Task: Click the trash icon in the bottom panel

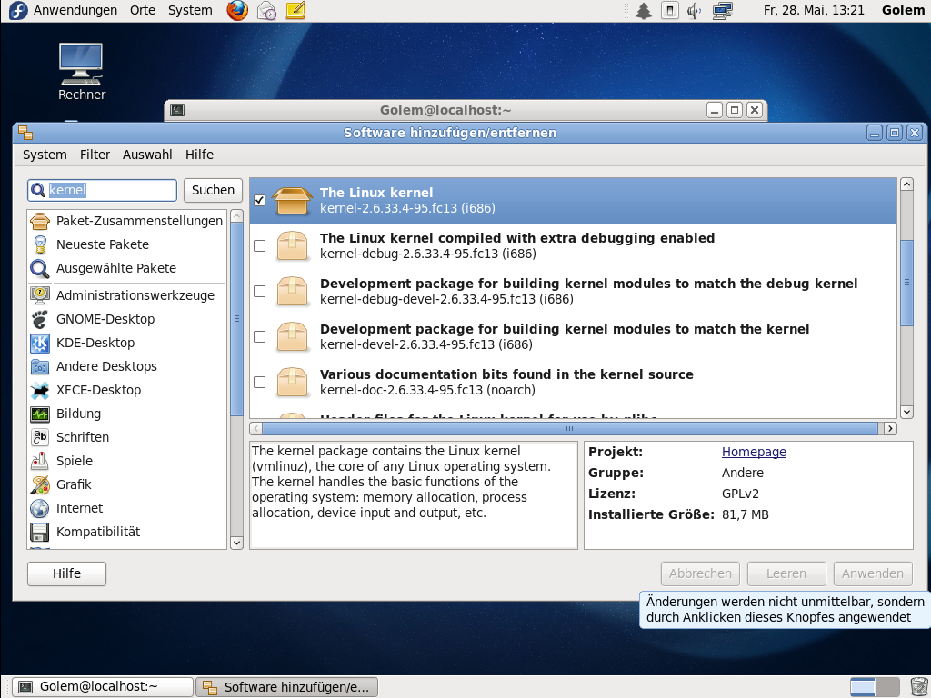Action: pyautogui.click(x=918, y=687)
